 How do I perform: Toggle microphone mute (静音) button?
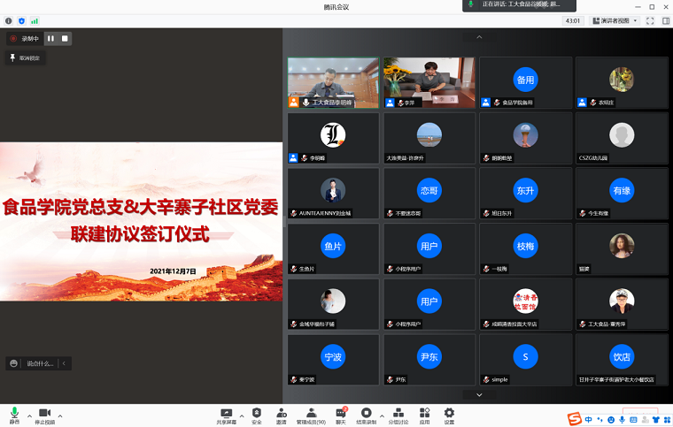click(x=14, y=414)
